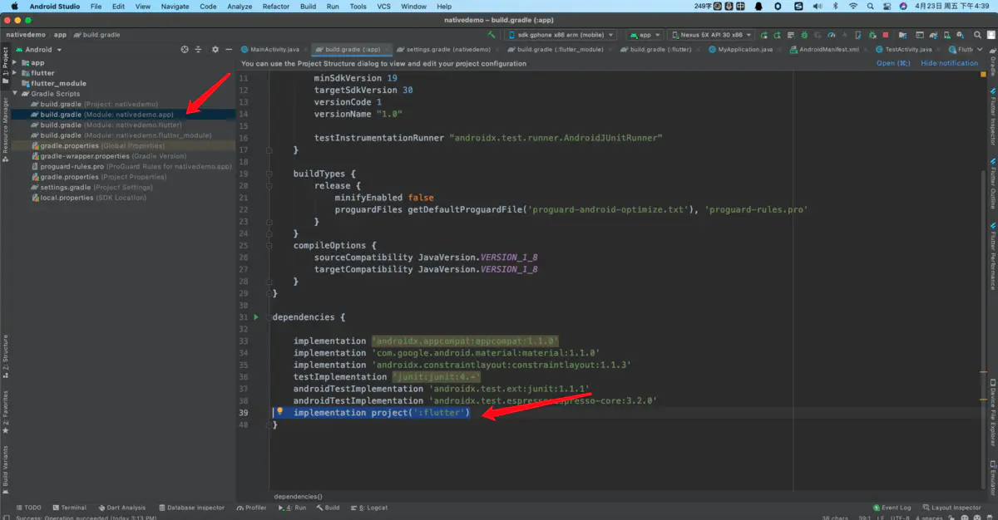Open the Dart Analysis tool window
This screenshot has width=998, height=520.
(x=121, y=508)
